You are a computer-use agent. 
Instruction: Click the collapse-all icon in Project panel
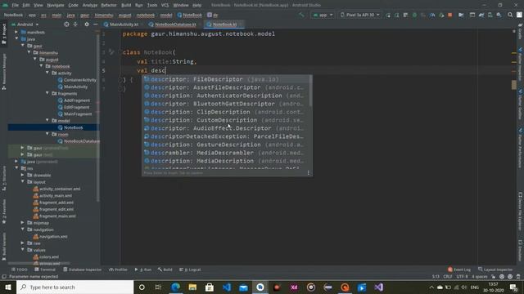[75, 24]
